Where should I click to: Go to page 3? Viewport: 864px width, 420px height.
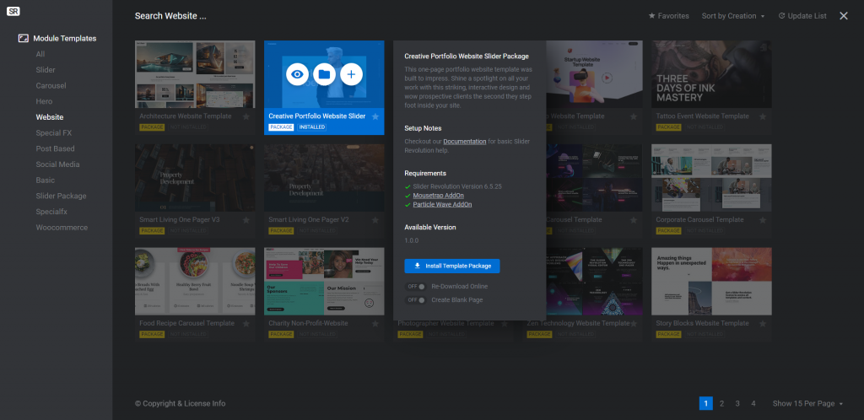coord(737,403)
